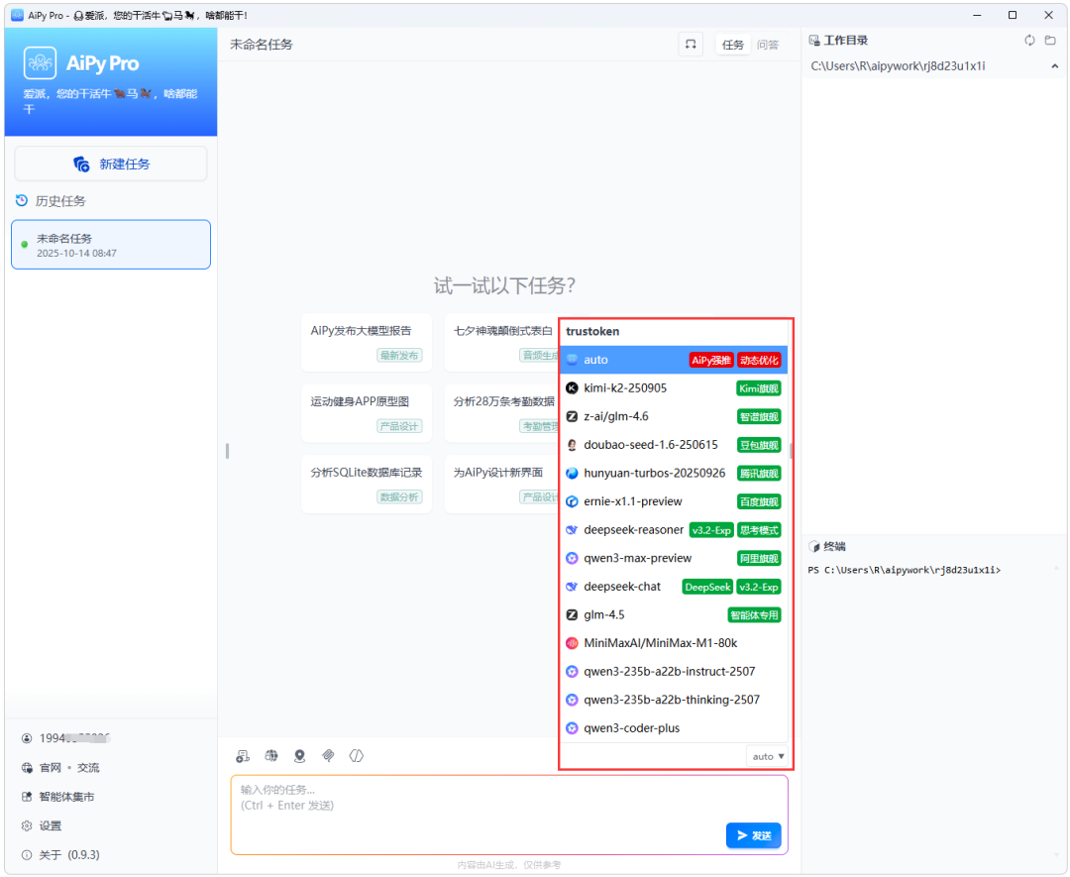Click the add-role icon in the input toolbar
The image size is (1070, 877).
tap(243, 755)
